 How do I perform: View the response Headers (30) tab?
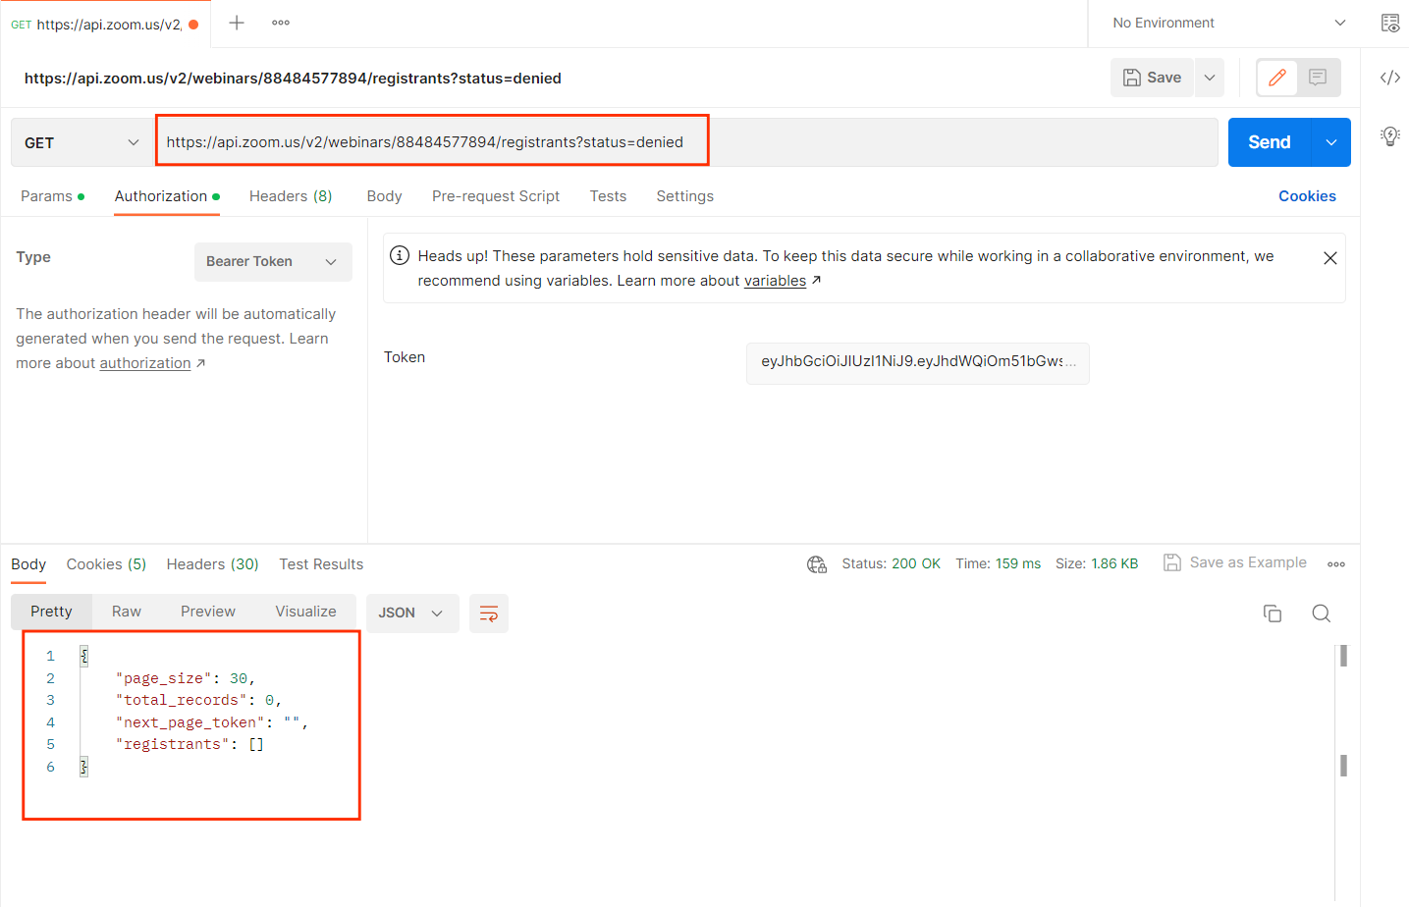[213, 564]
